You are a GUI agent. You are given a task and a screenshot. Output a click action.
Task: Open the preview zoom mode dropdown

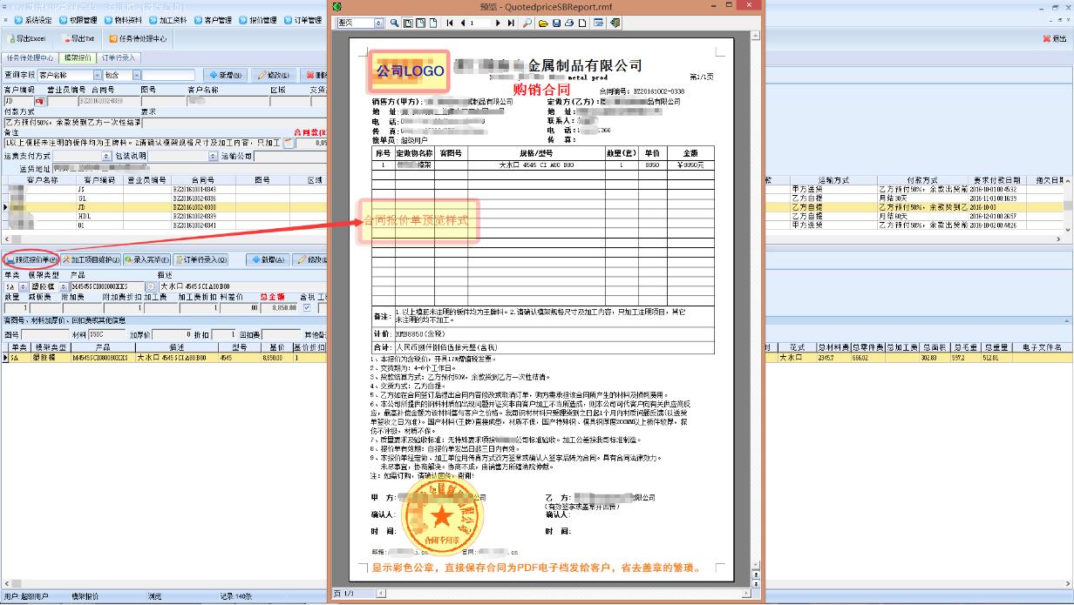(x=378, y=23)
